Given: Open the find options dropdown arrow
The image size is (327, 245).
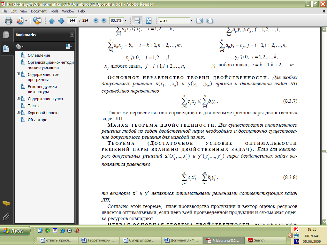Looking at the screenshot, I should pos(191,20).
